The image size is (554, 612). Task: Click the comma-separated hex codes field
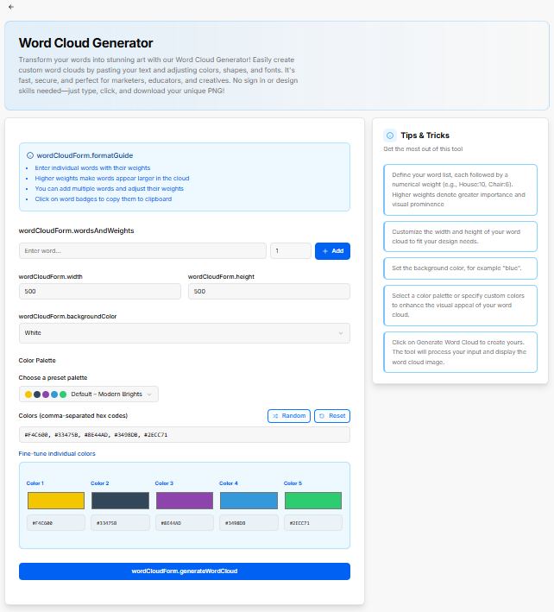coord(185,435)
